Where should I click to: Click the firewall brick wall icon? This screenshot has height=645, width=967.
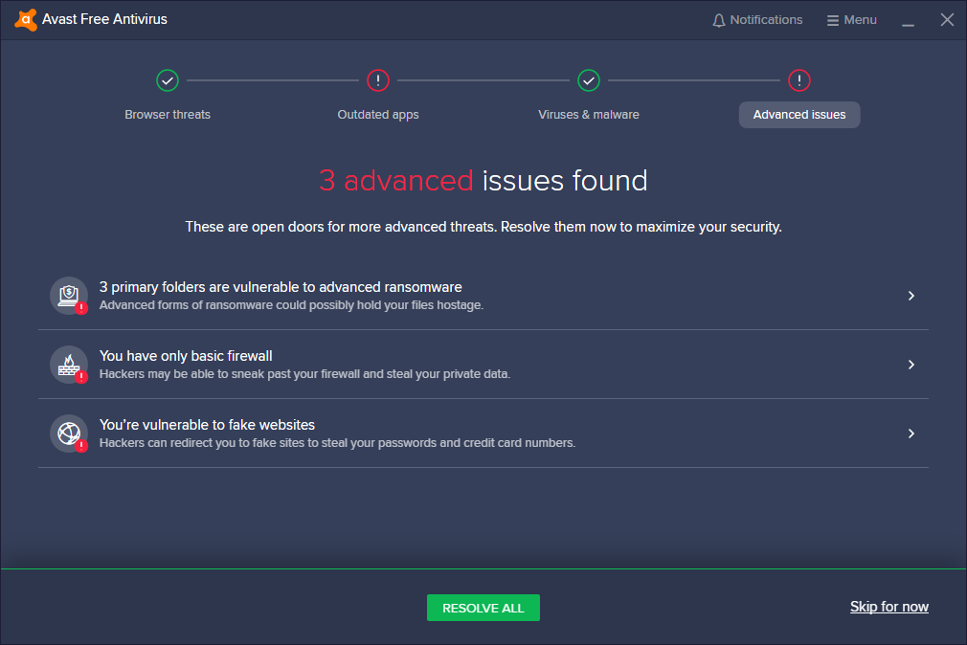pos(69,365)
